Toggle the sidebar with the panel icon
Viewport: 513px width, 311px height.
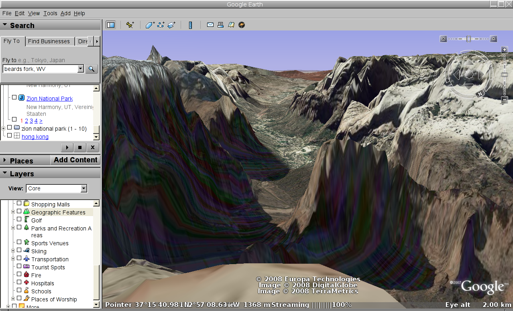pyautogui.click(x=111, y=25)
